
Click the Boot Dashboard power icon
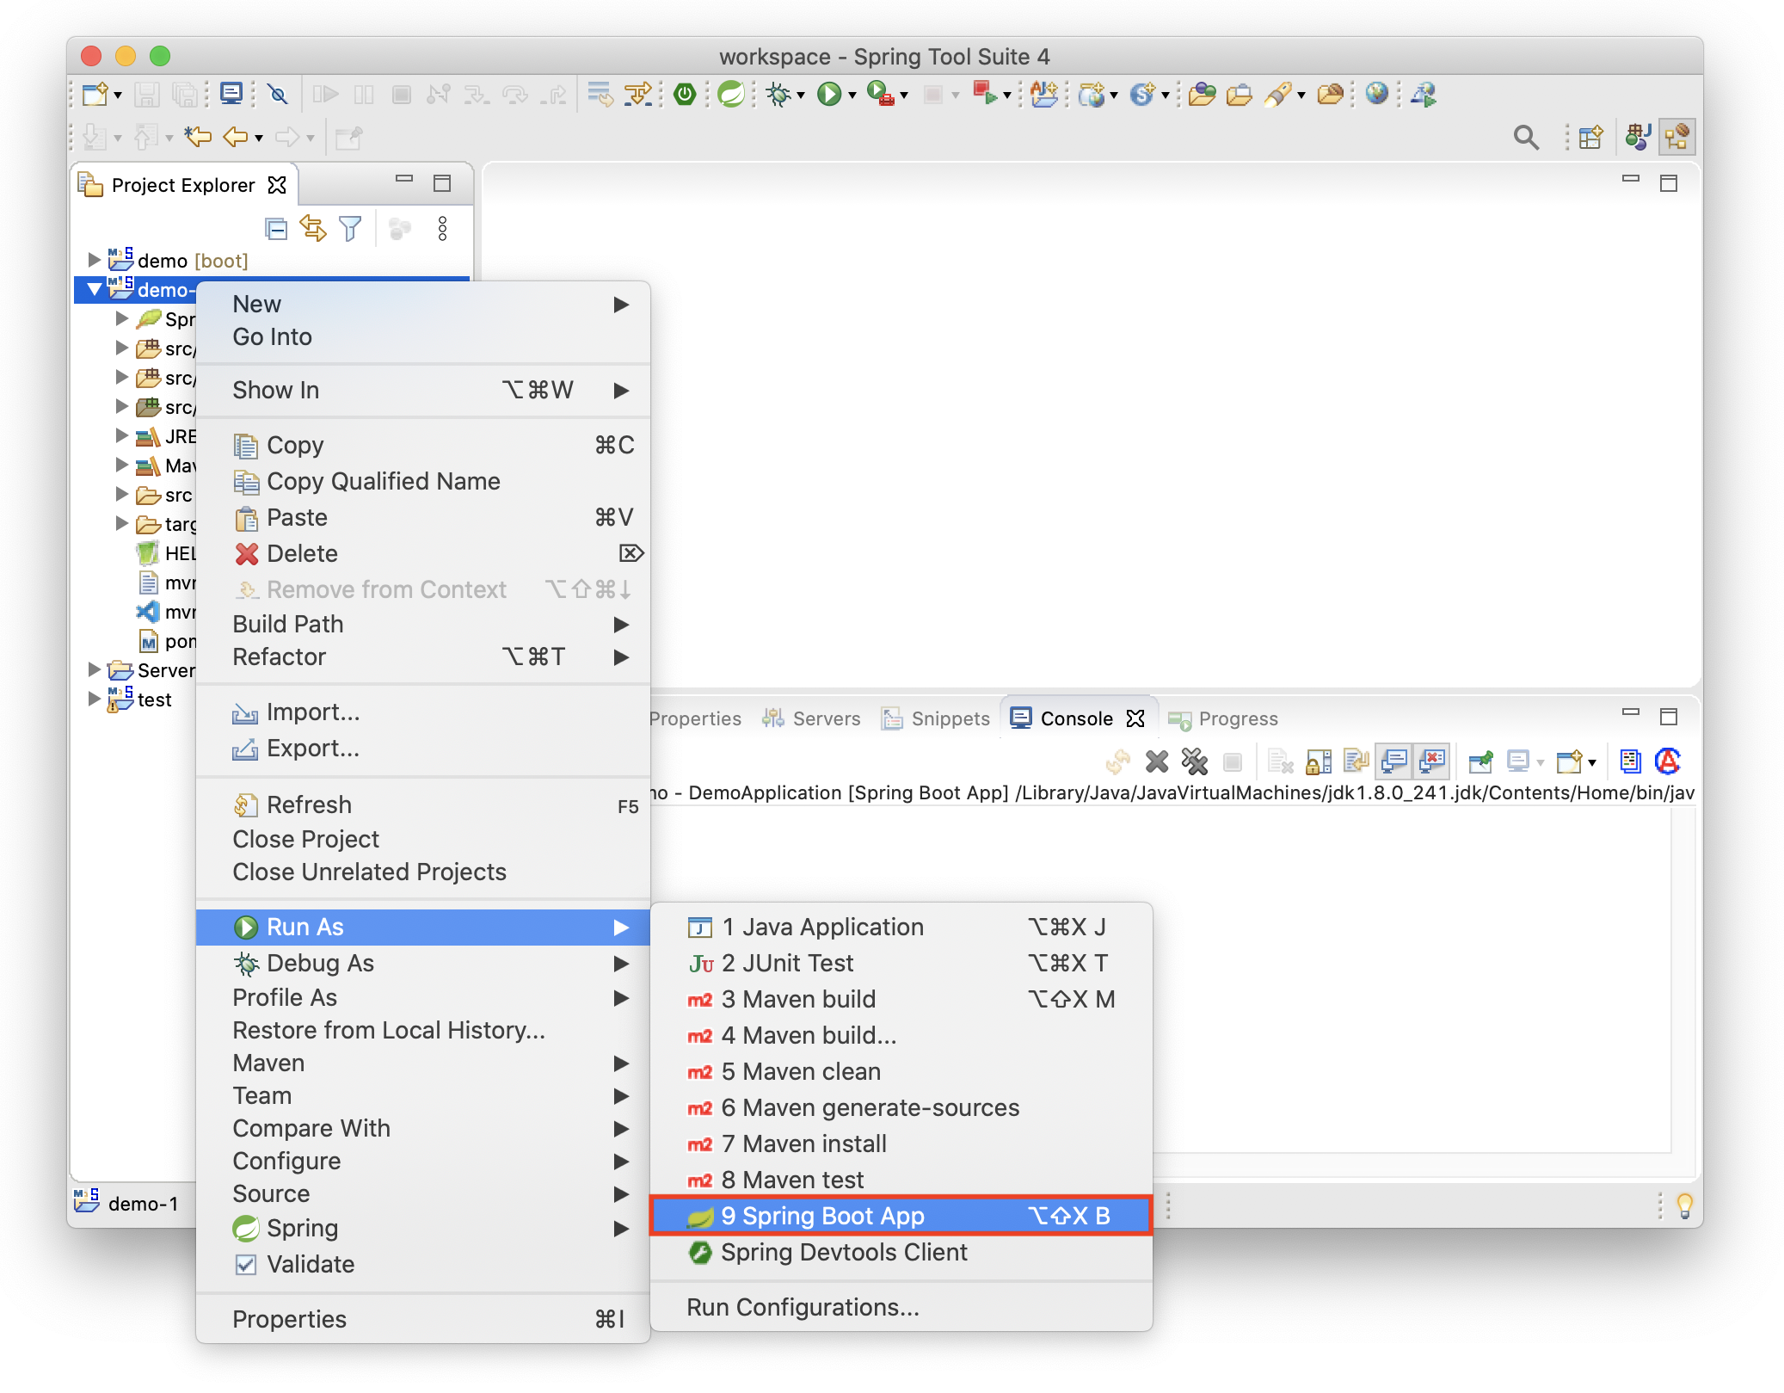(685, 94)
